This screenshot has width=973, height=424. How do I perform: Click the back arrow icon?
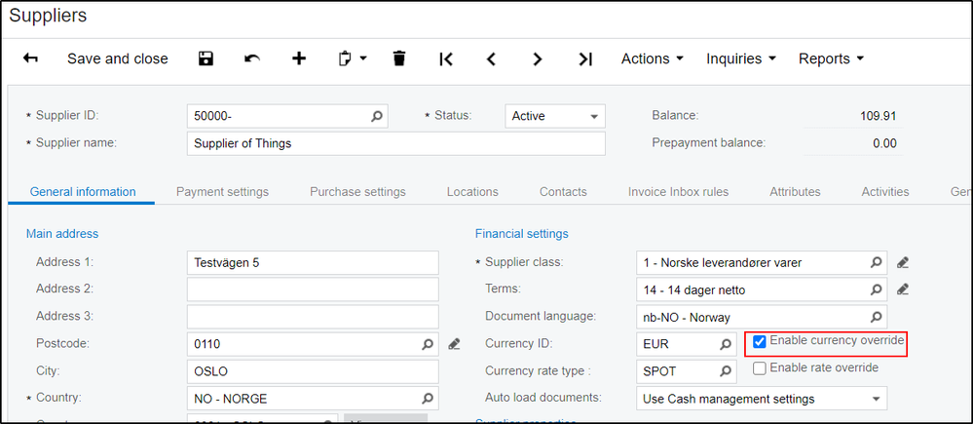click(30, 58)
